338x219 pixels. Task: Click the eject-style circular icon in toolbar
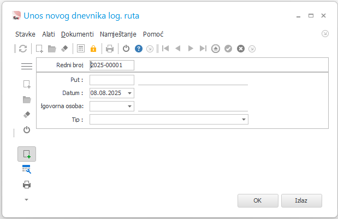[x=216, y=49]
